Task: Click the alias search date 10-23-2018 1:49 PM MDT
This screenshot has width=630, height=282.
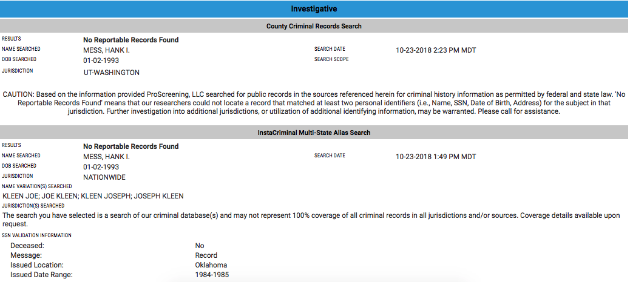Action: pos(436,157)
